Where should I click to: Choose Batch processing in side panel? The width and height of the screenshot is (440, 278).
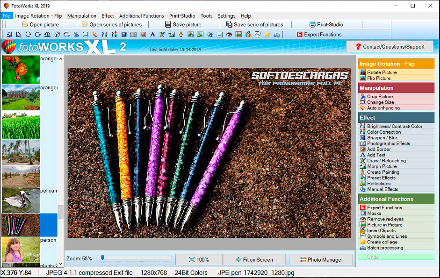[396, 248]
